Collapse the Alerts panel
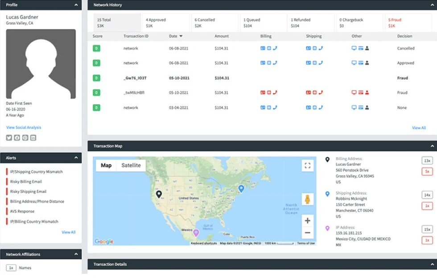437x279 pixels. (x=76, y=158)
